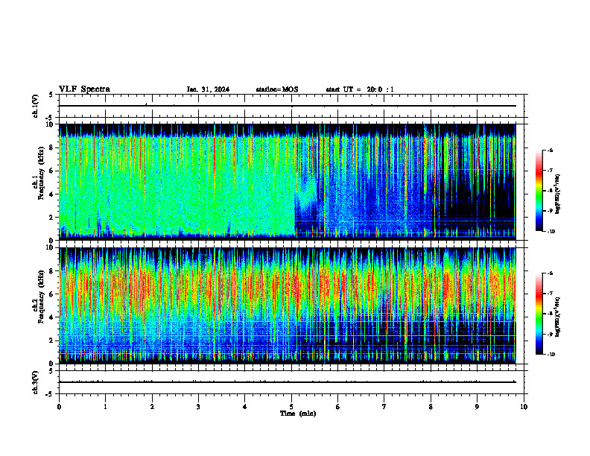Click the "start UT = 20: 0 : 1" text
This screenshot has height=456, width=590.
(360, 89)
